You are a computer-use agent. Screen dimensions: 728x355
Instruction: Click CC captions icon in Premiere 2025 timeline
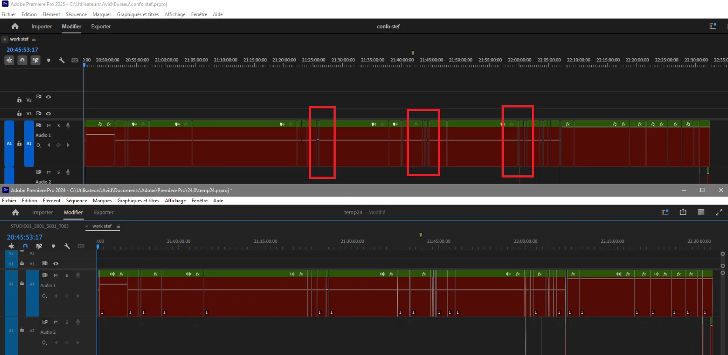75,60
